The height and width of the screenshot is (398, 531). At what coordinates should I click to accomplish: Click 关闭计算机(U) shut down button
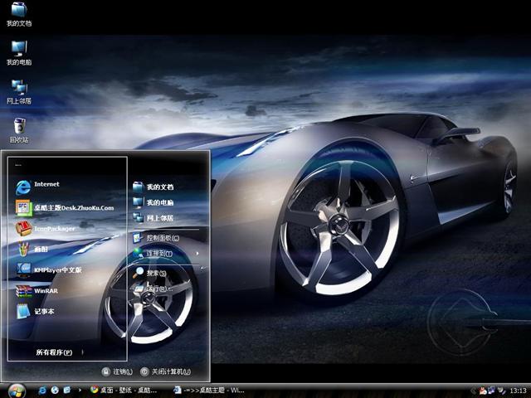tap(167, 371)
